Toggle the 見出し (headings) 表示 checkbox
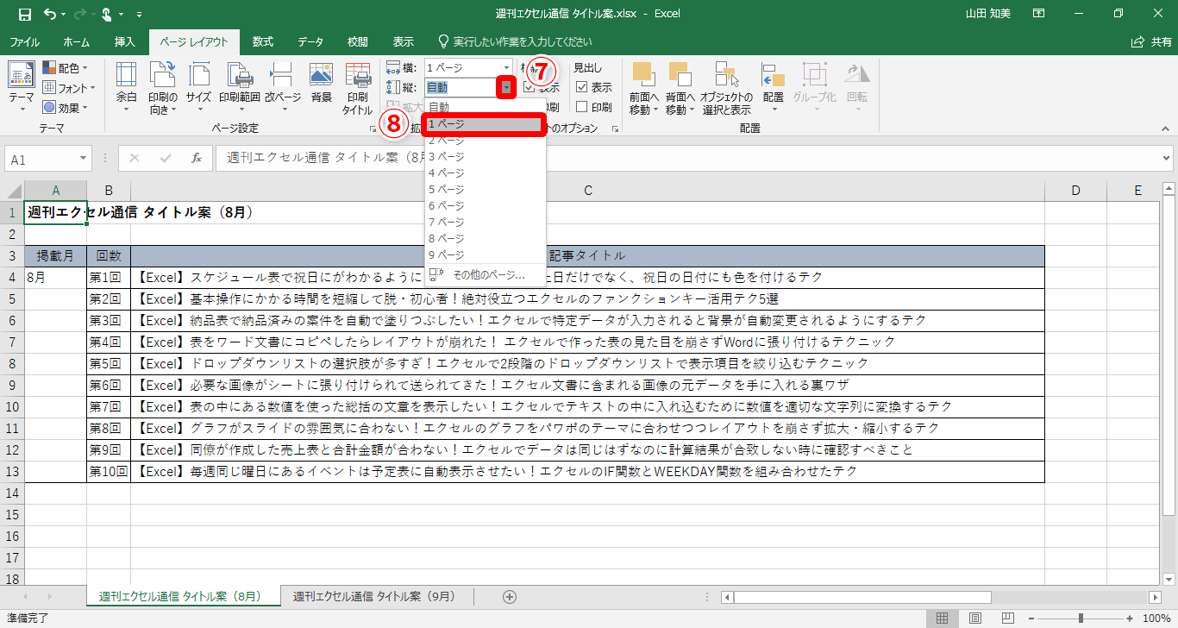Viewport: 1178px width, 628px height. pos(581,86)
